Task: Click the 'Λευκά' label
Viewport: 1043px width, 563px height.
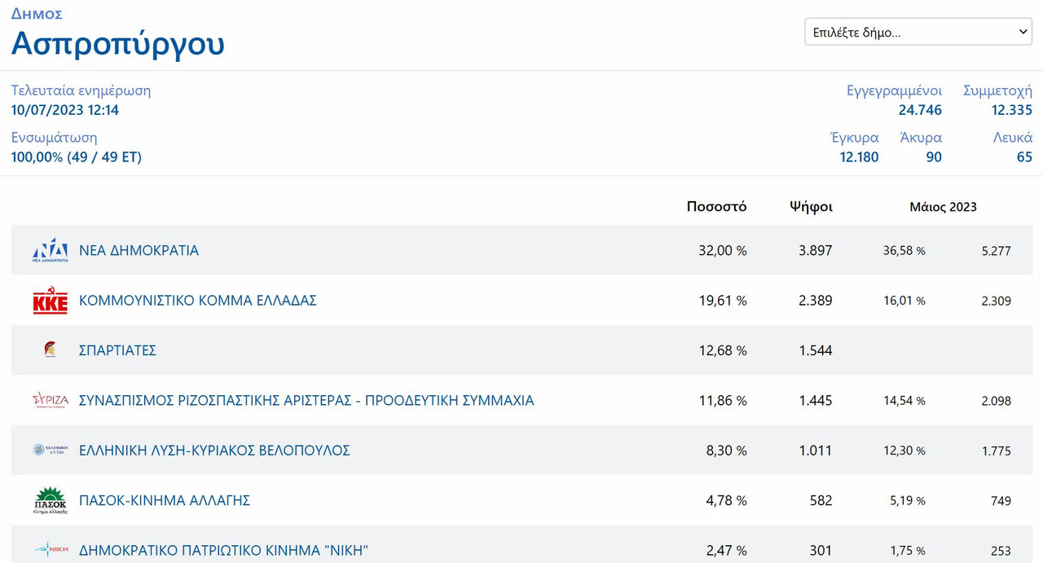Action: point(1012,138)
